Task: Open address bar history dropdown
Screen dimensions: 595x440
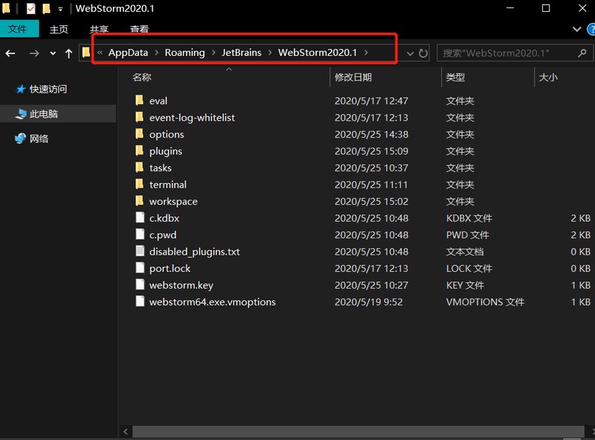Action: [x=410, y=54]
